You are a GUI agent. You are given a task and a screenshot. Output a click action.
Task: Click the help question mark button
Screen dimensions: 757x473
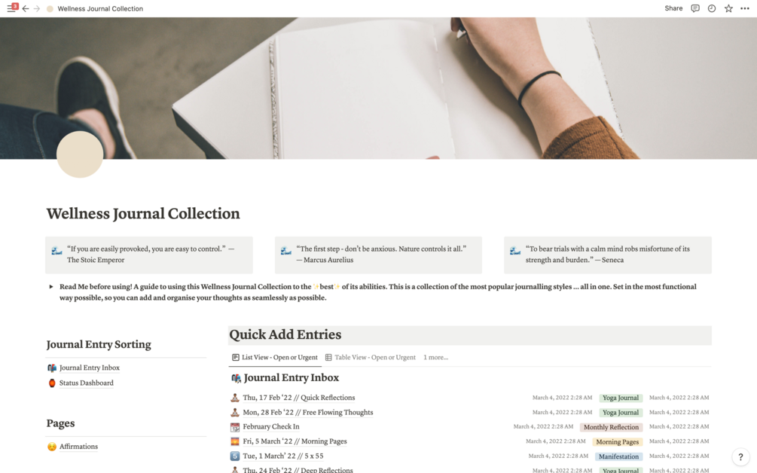tap(740, 456)
